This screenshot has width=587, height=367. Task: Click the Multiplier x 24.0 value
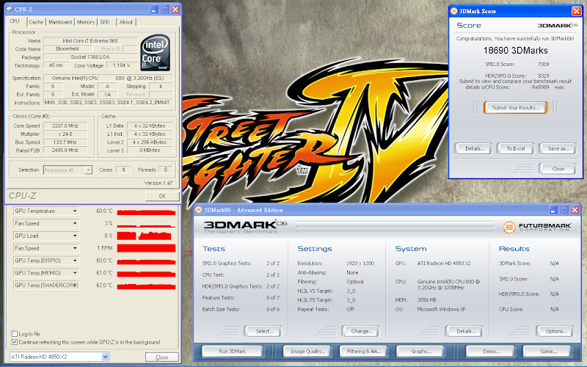pos(65,134)
